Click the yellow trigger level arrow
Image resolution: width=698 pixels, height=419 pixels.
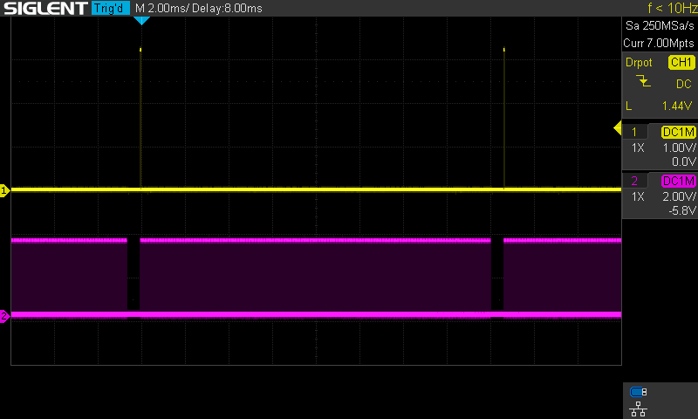618,128
